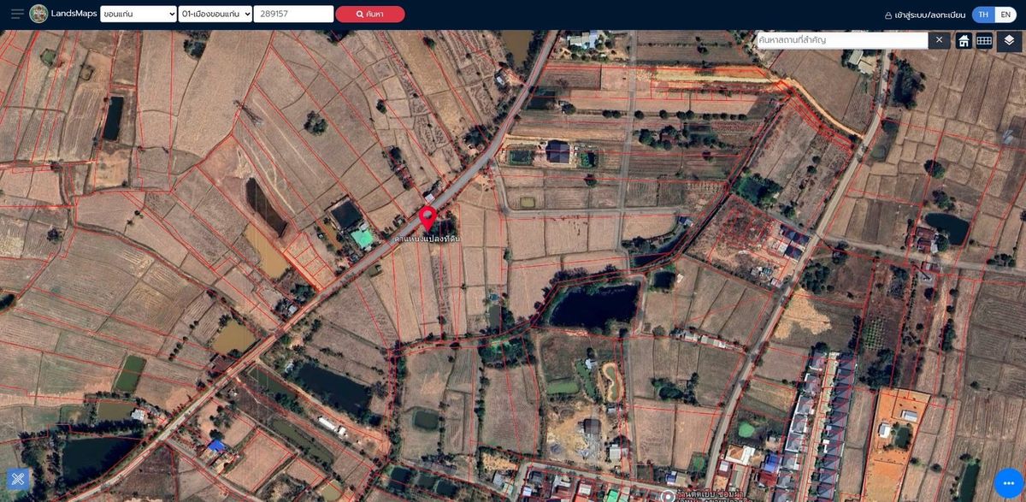This screenshot has height=502, width=1026.
Task: Open the blue chat bubble button
Action: coord(1009,483)
